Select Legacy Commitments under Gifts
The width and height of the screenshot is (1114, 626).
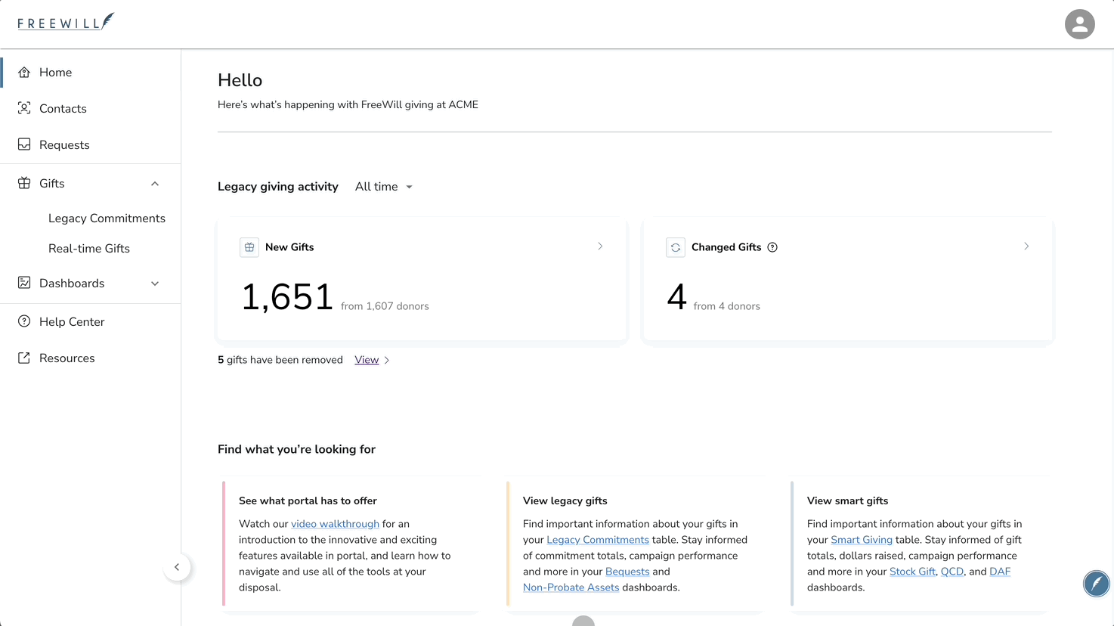tap(107, 218)
